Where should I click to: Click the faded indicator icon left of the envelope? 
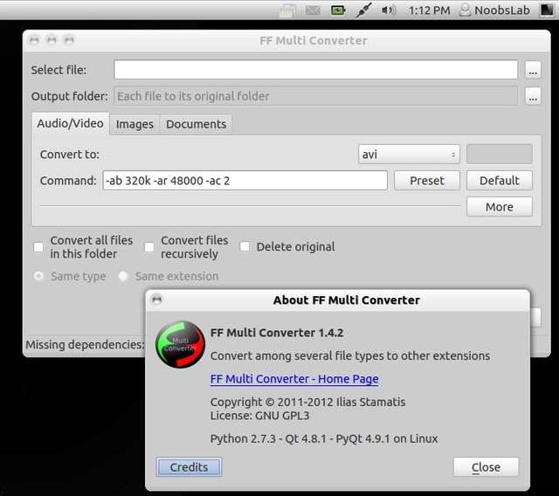point(287,10)
